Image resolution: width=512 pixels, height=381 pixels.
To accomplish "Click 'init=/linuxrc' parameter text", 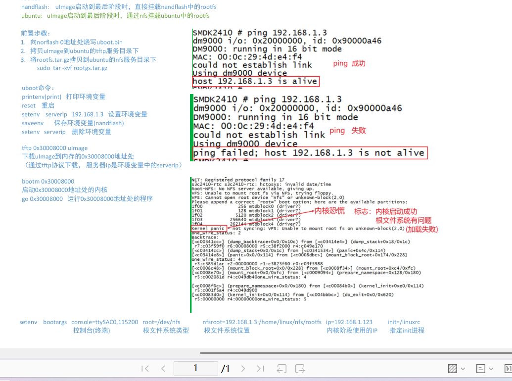I will 404,322.
